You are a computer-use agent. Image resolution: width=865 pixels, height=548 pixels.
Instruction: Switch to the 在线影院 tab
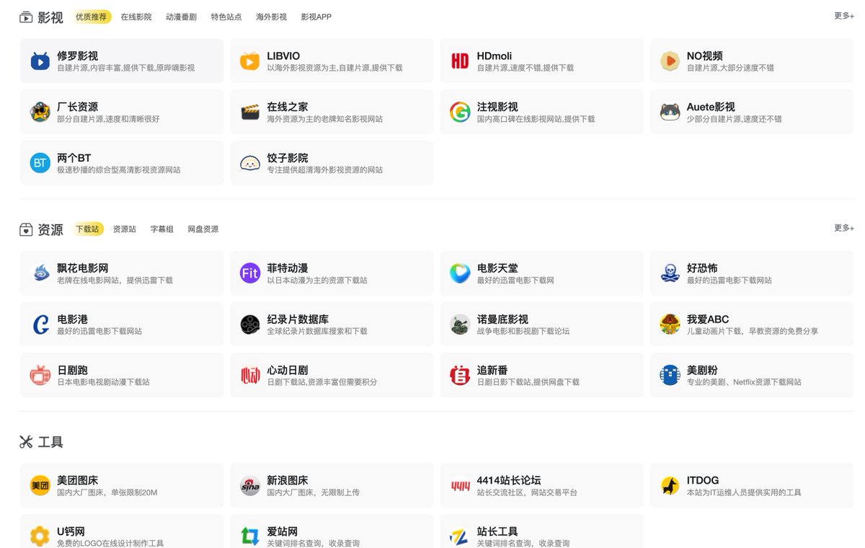(136, 17)
